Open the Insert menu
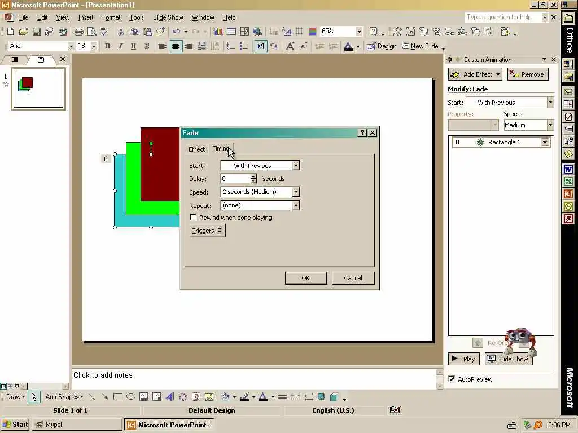 coord(86,17)
